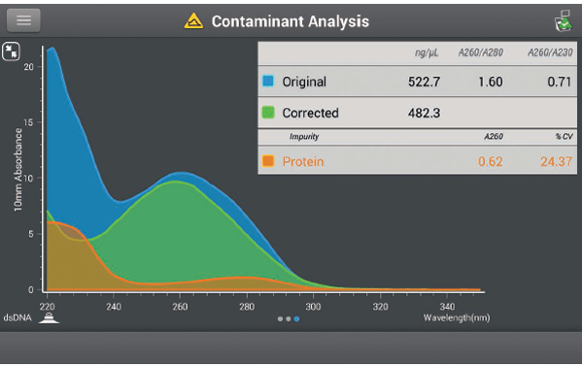Click the yellow contaminant warning triangle icon
The height and width of the screenshot is (367, 583).
[193, 21]
